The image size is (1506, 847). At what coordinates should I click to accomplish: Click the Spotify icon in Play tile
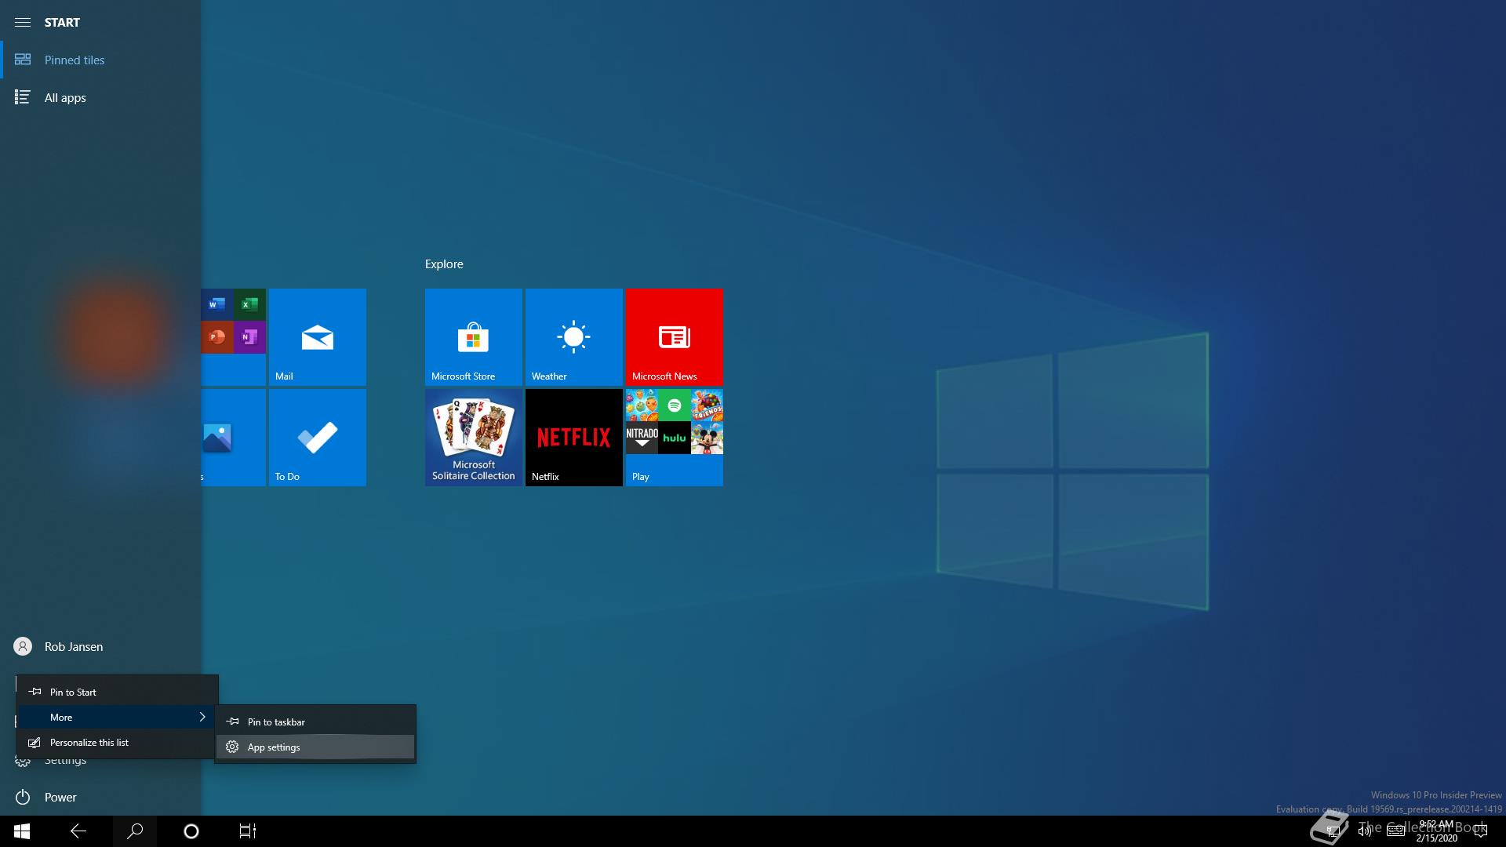[675, 405]
